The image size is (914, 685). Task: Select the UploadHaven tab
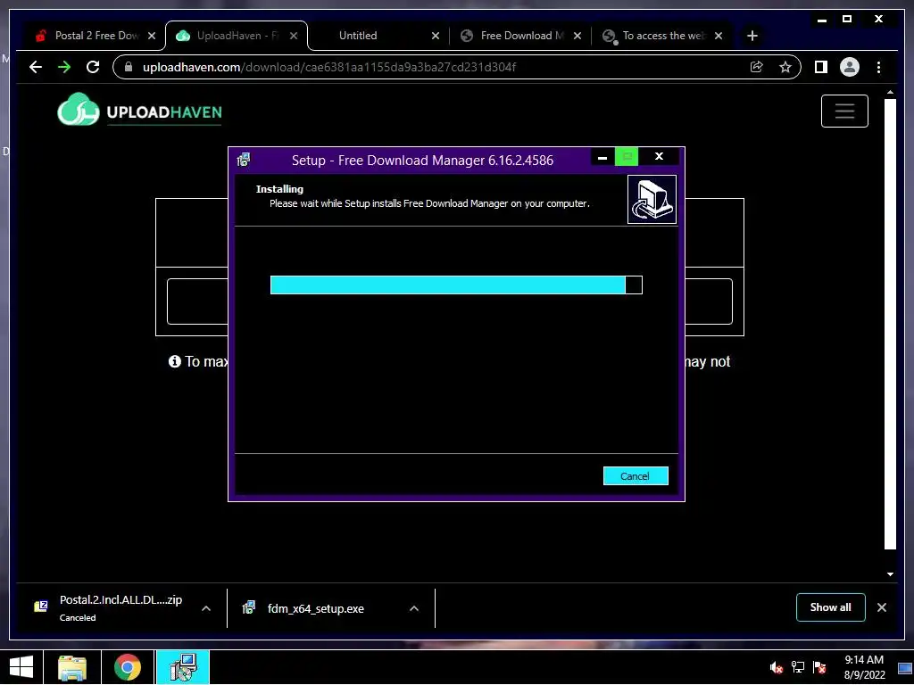coord(236,36)
